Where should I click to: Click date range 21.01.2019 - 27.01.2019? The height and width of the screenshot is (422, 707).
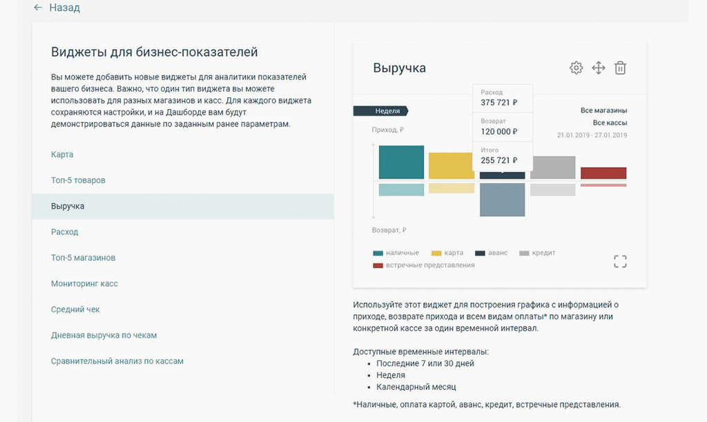coord(592,135)
